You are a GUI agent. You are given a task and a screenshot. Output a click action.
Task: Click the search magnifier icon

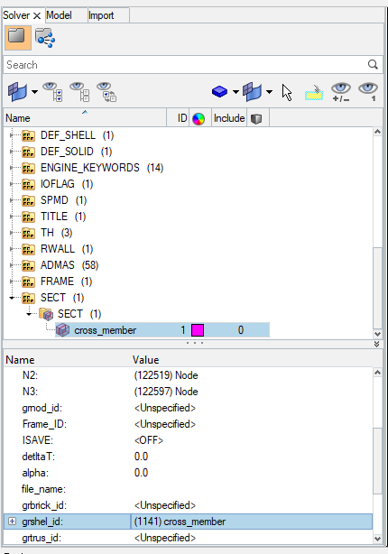(373, 65)
